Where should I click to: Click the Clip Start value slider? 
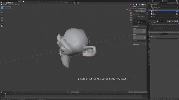click(142, 10)
